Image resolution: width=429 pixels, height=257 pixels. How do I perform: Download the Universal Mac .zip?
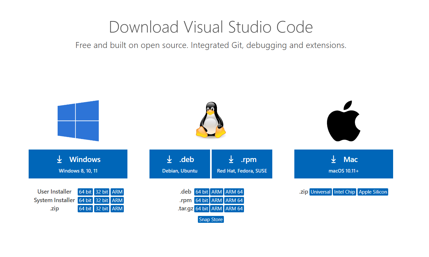pyautogui.click(x=320, y=192)
